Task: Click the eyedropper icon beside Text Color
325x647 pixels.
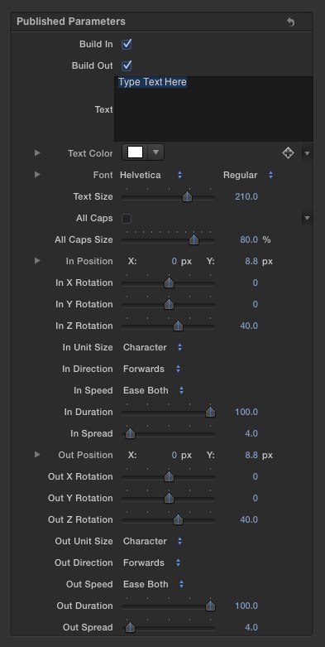Action: coord(288,153)
